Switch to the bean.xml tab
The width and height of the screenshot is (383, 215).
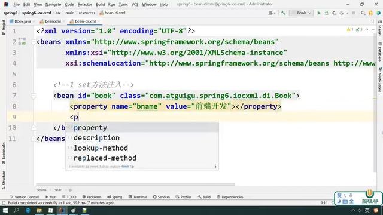pos(53,21)
